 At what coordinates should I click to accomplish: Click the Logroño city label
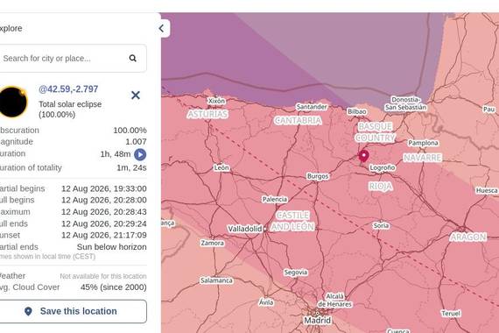pos(383,167)
